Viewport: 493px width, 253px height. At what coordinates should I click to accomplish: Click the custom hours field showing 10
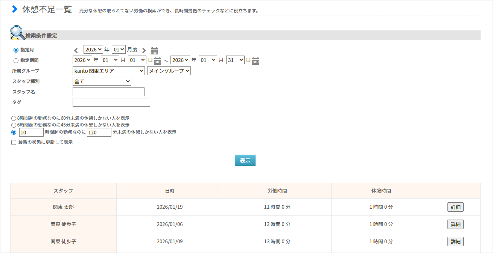pyautogui.click(x=32, y=133)
